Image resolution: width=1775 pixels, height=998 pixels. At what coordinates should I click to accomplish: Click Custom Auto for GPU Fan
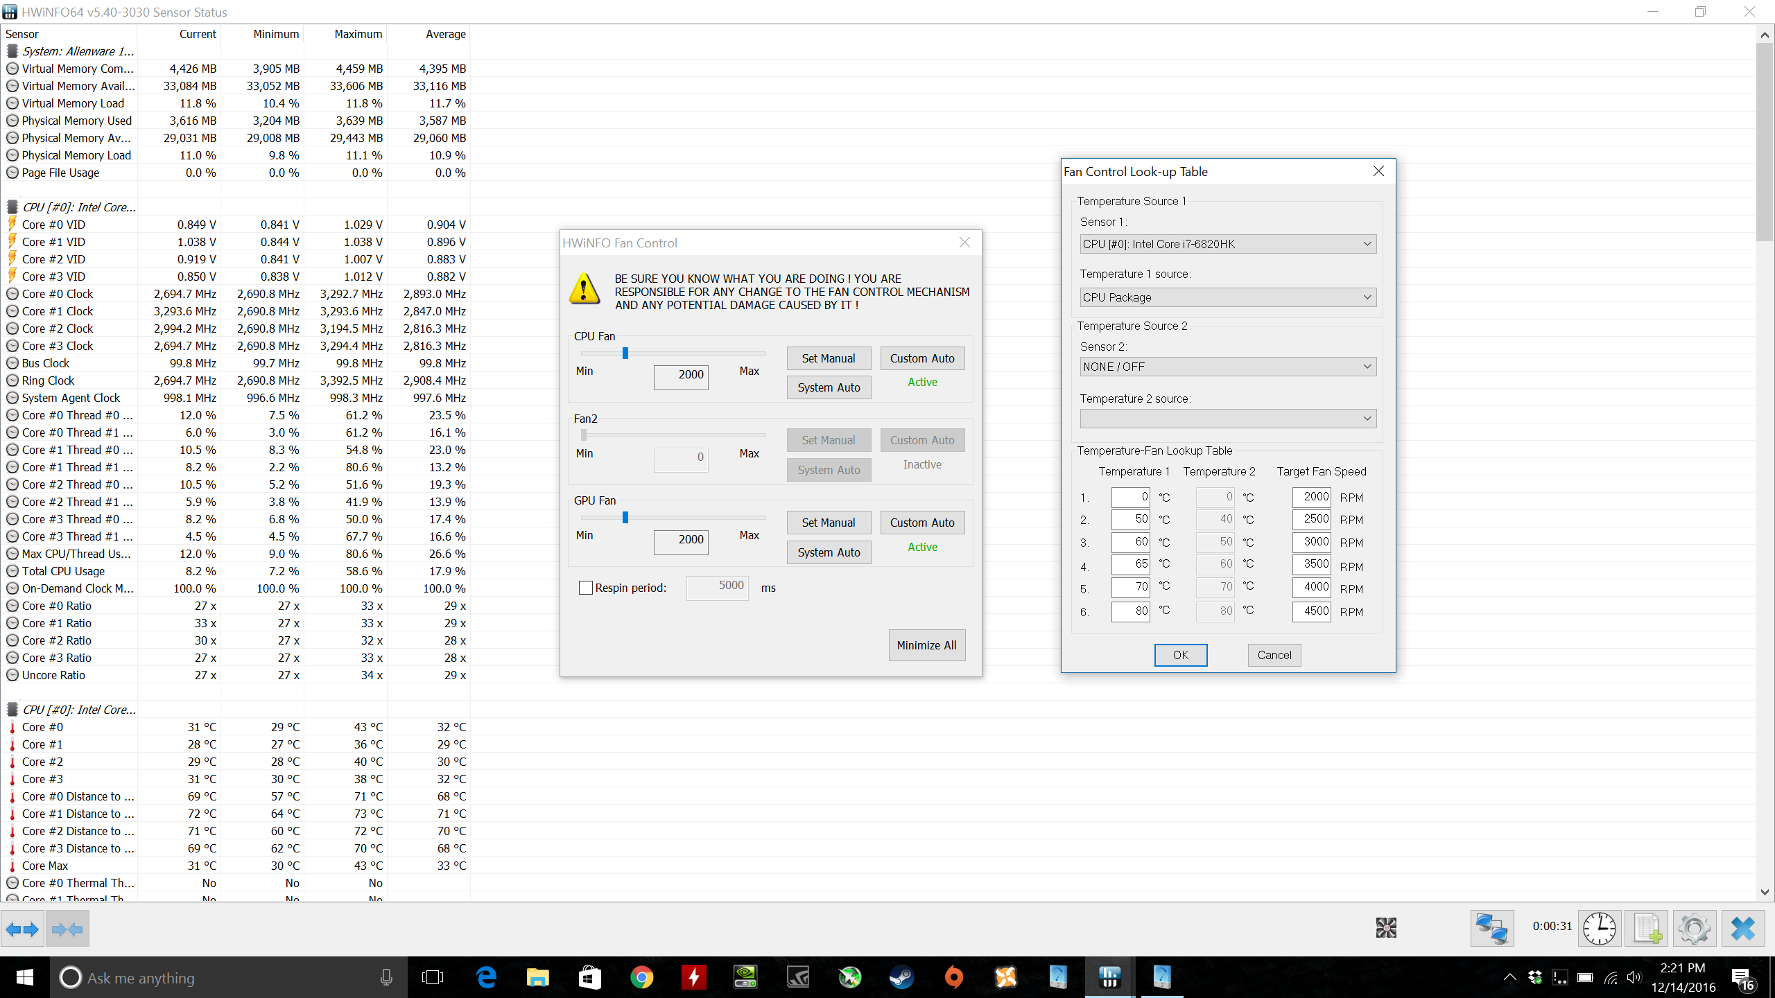click(x=922, y=523)
